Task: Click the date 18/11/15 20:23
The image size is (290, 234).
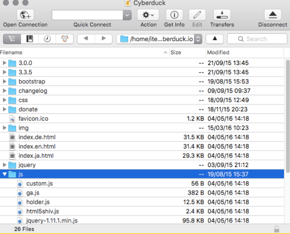Action: pos(227,110)
